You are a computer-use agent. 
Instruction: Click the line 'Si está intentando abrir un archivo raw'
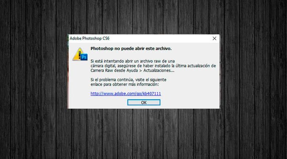tap(132, 61)
